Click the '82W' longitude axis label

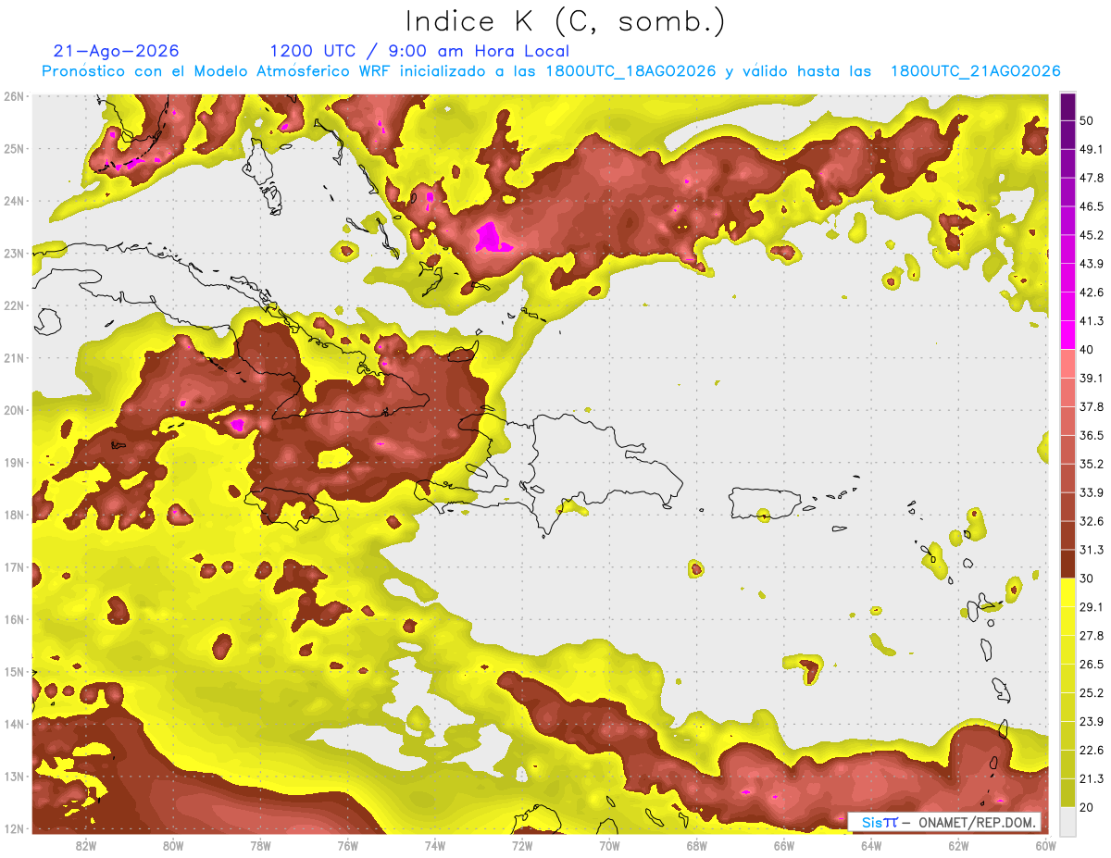click(x=86, y=846)
